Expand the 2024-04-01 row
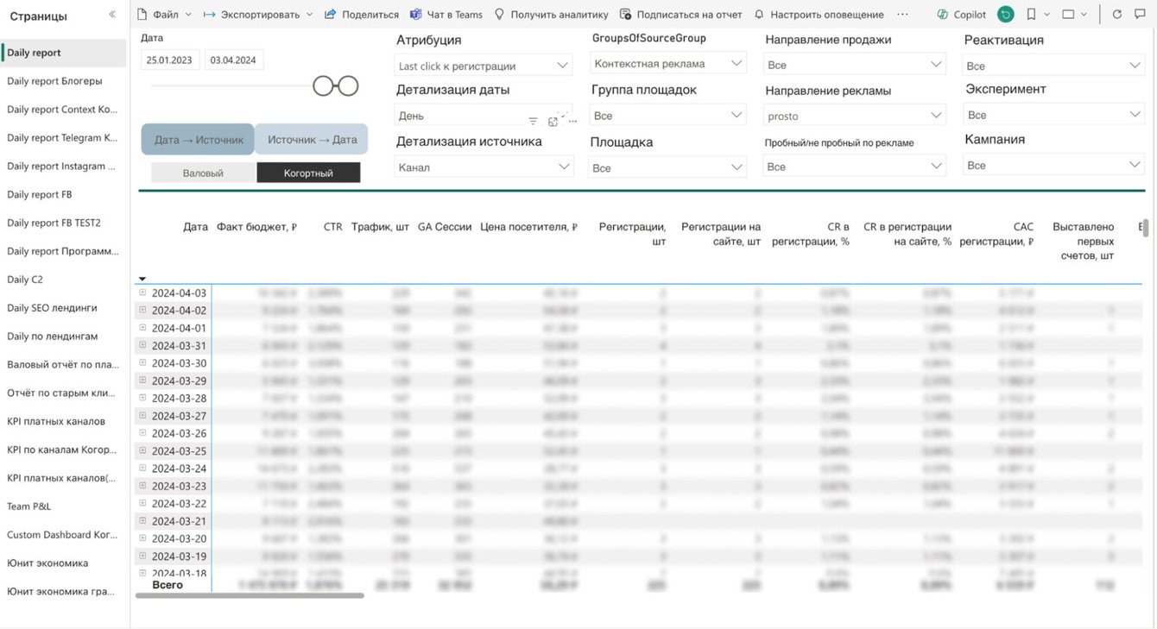The height and width of the screenshot is (629, 1157). pyautogui.click(x=143, y=328)
